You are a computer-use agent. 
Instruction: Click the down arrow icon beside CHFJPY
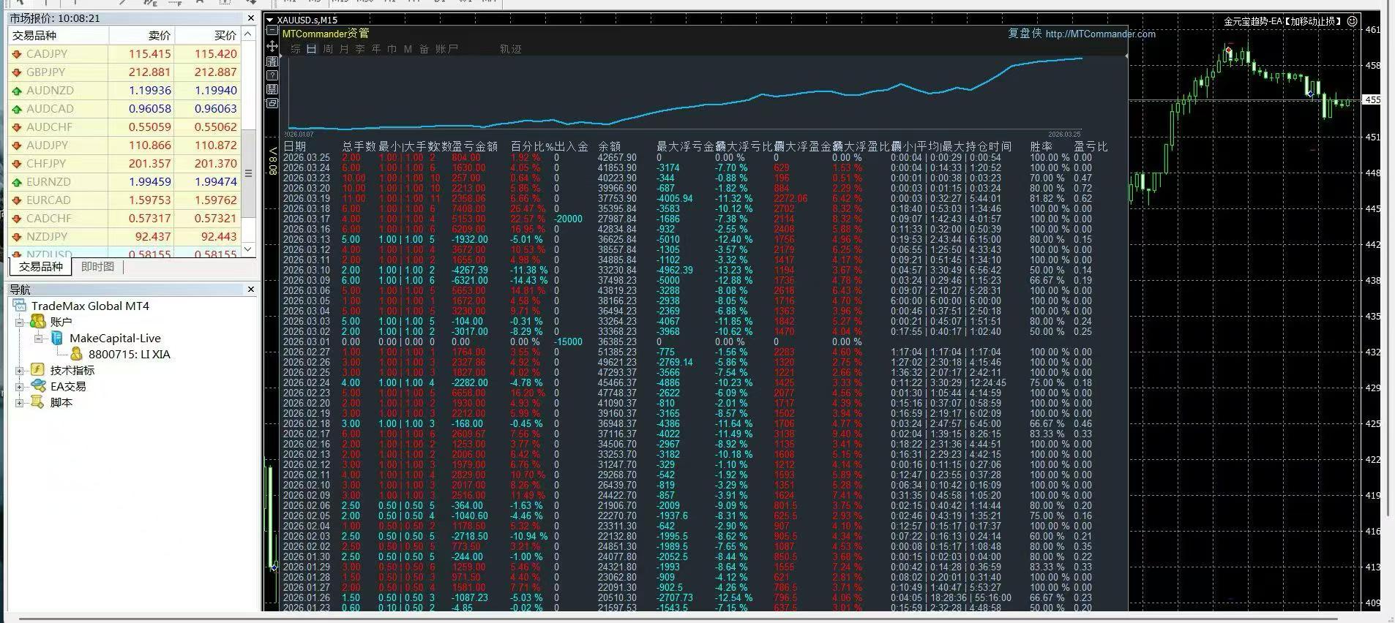[17, 164]
